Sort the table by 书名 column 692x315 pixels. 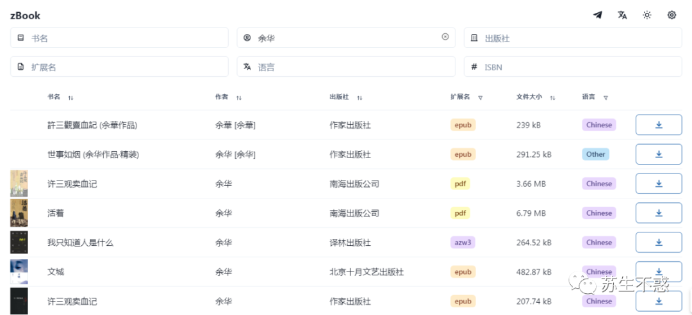tap(70, 98)
